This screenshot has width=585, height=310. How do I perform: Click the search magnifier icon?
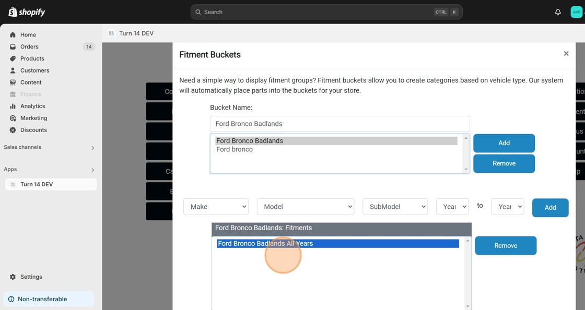pos(198,12)
